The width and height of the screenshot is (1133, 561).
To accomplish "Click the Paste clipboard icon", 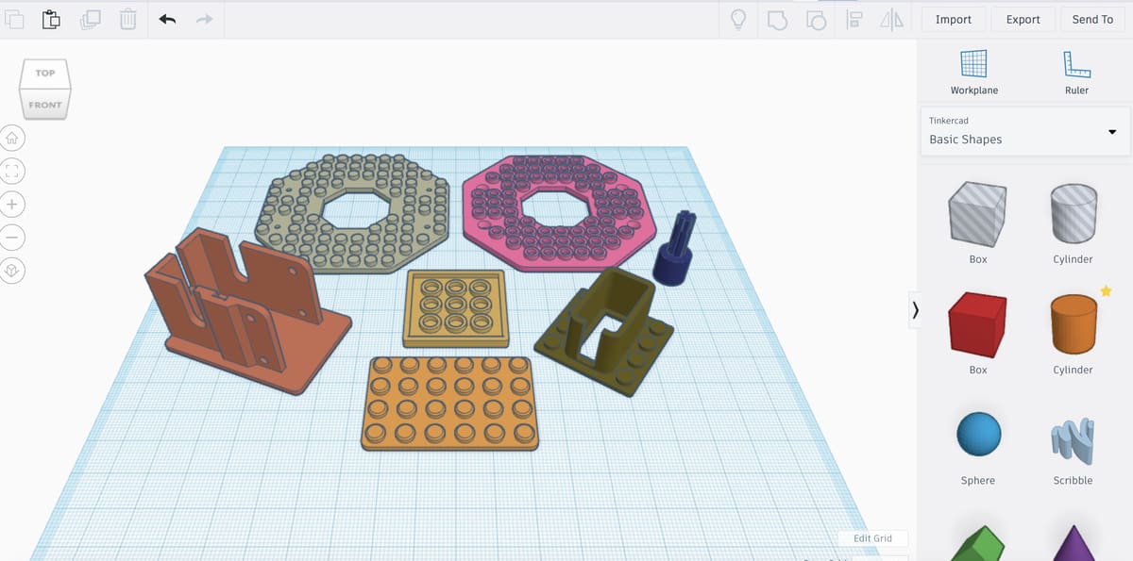I will click(52, 19).
